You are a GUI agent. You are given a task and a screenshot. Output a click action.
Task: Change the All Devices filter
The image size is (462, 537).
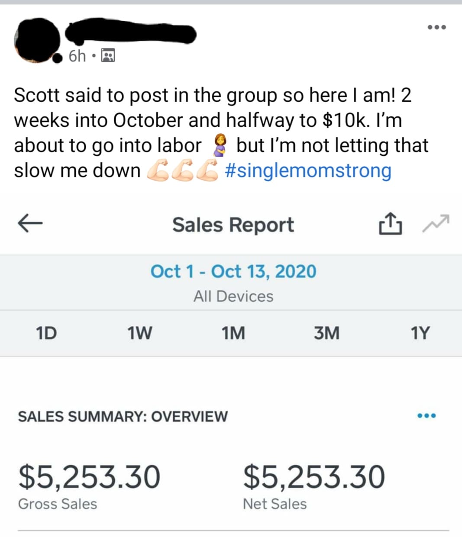coord(233,296)
